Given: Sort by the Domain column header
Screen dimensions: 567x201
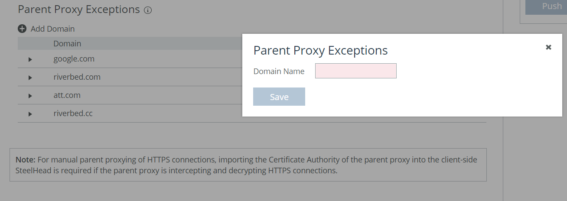Looking at the screenshot, I should pos(67,44).
